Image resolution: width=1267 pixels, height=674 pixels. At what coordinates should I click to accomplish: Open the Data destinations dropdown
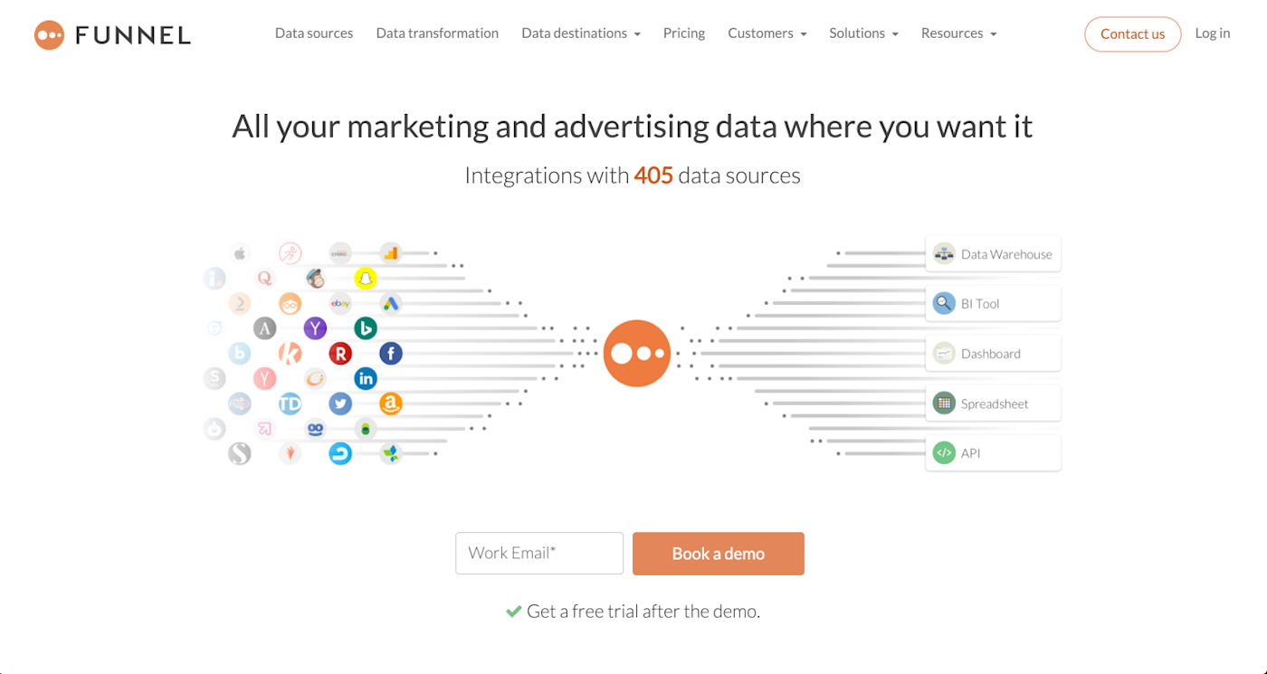click(x=580, y=33)
